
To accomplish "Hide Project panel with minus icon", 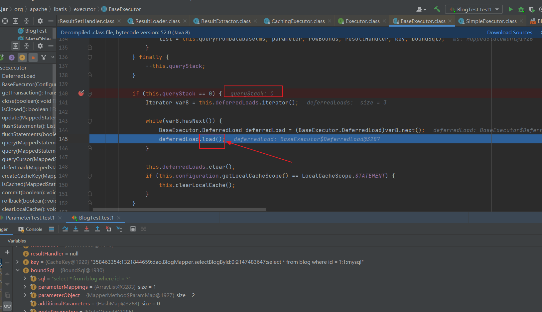I will (x=51, y=21).
